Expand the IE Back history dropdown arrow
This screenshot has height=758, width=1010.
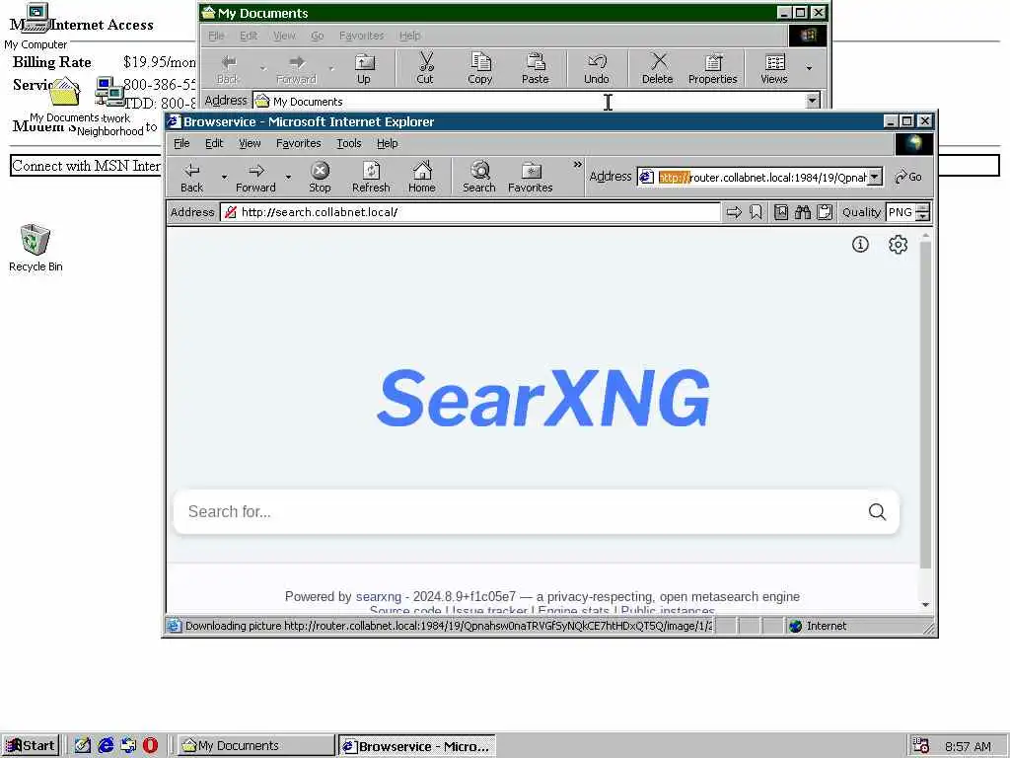click(224, 177)
